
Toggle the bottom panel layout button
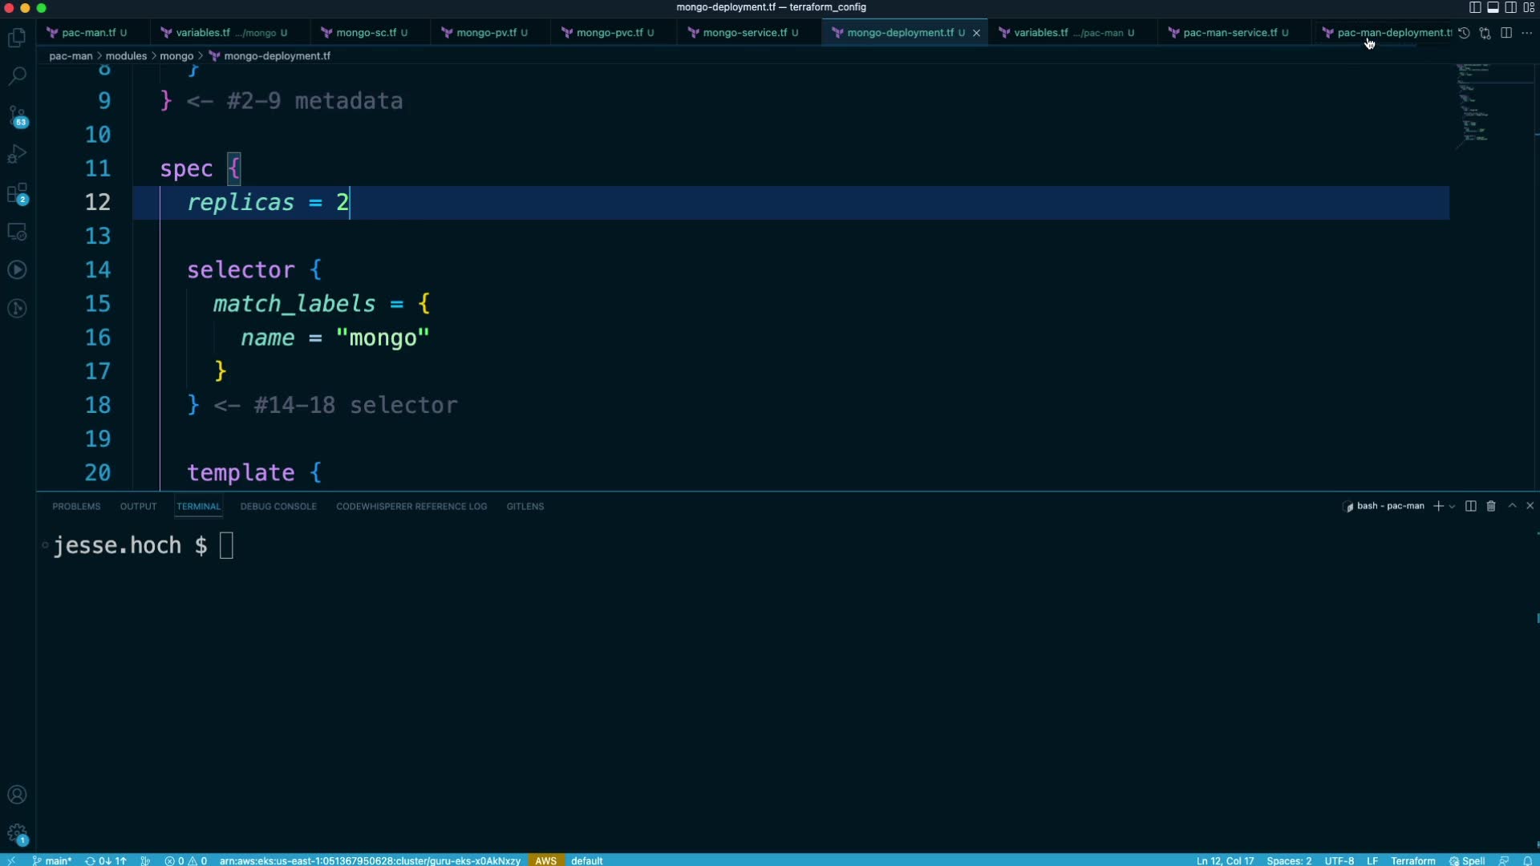pos(1493,7)
